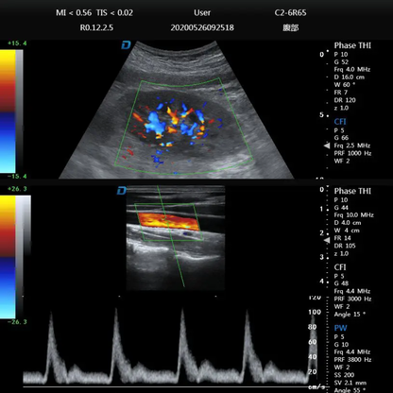Click the carotid artery color flow image
This screenshot has height=393, width=393.
pyautogui.click(x=176, y=237)
